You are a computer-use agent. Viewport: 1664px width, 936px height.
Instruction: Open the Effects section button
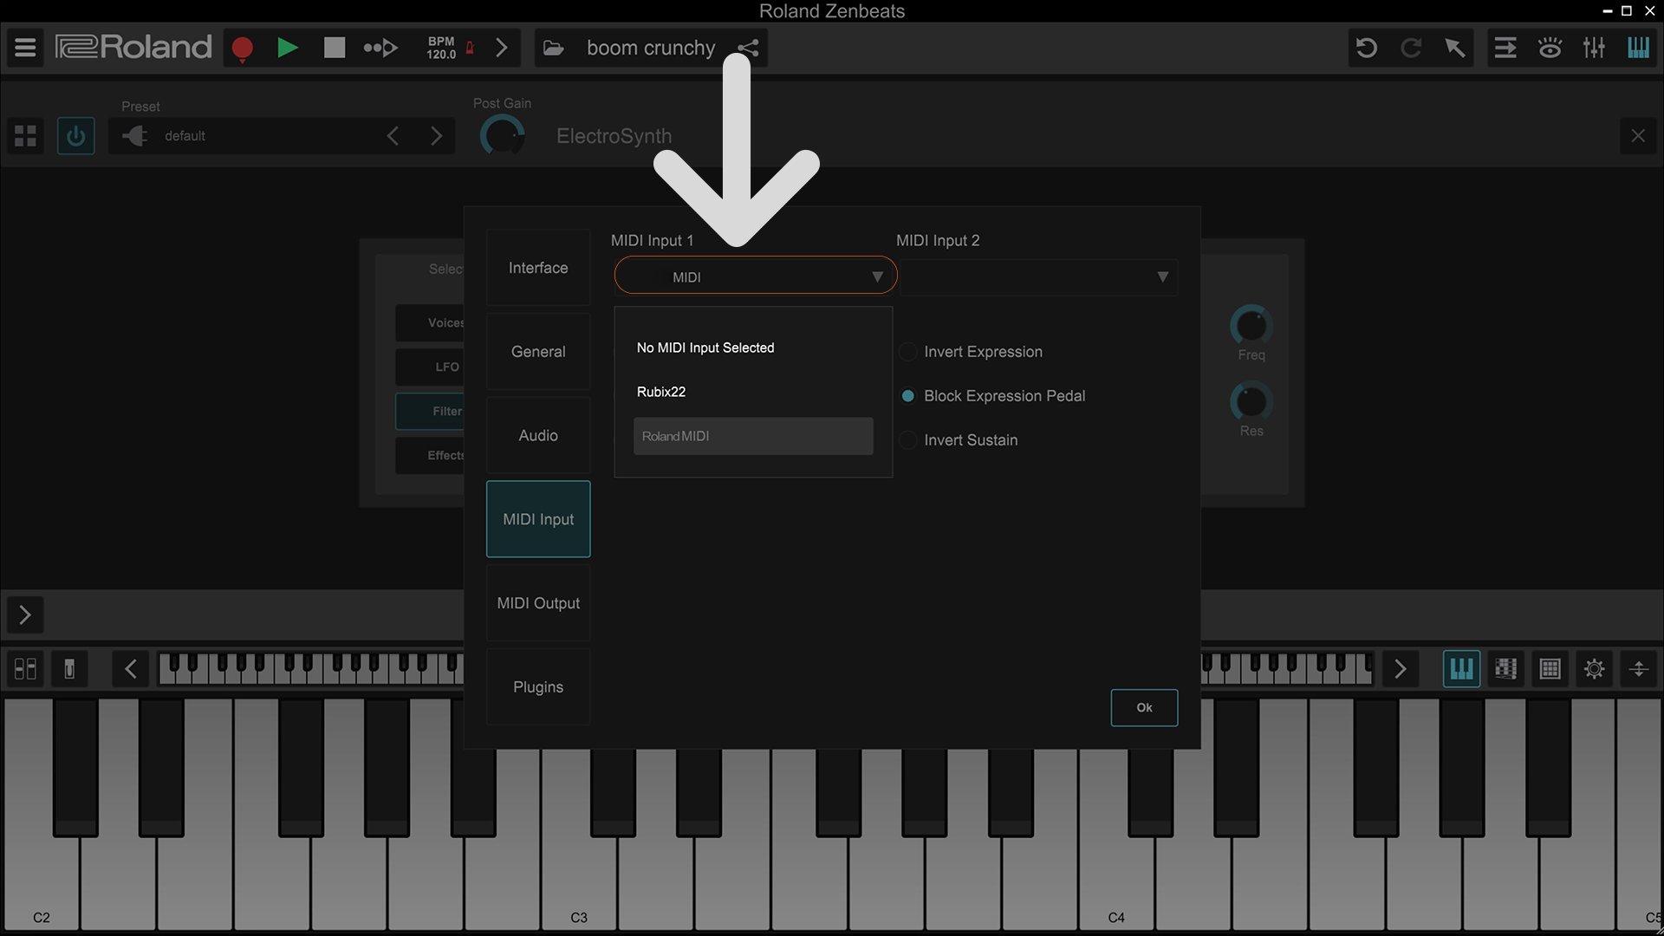[430, 455]
